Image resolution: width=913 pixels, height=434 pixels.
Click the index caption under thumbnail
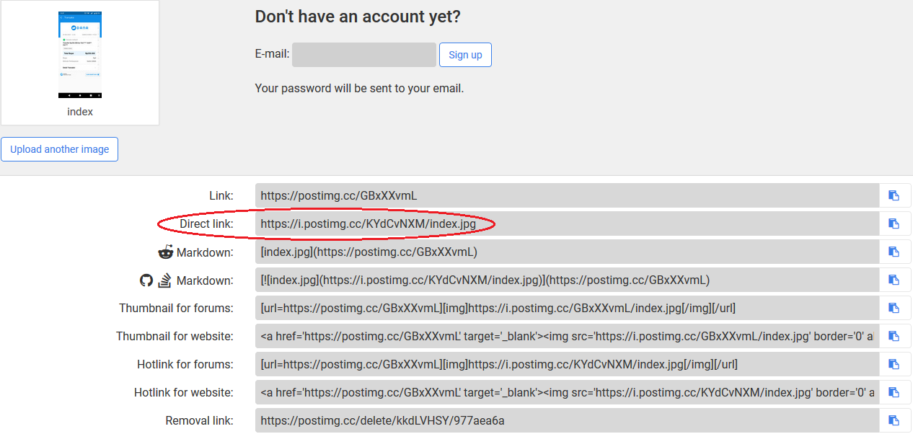[x=80, y=112]
